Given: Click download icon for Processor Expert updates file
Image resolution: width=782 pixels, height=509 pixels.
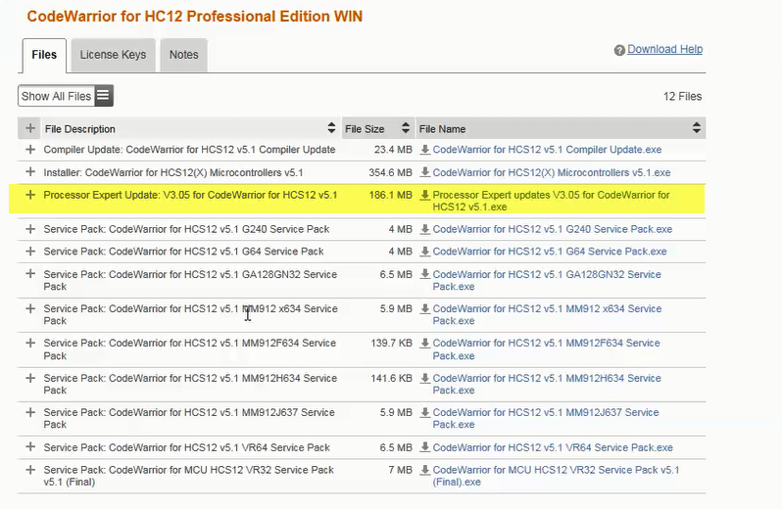Looking at the screenshot, I should 425,196.
